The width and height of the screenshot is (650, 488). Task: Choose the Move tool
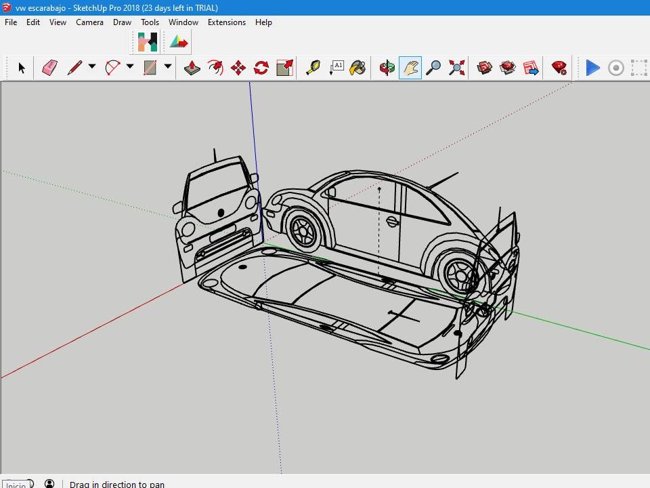pos(238,68)
